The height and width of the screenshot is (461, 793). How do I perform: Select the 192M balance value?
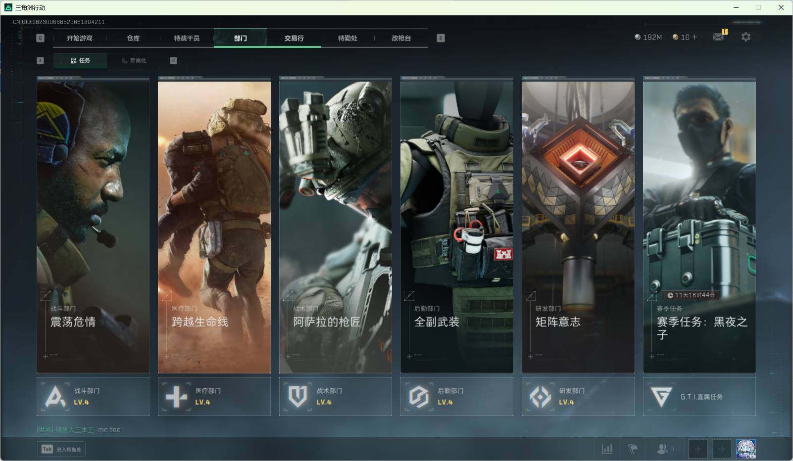652,37
